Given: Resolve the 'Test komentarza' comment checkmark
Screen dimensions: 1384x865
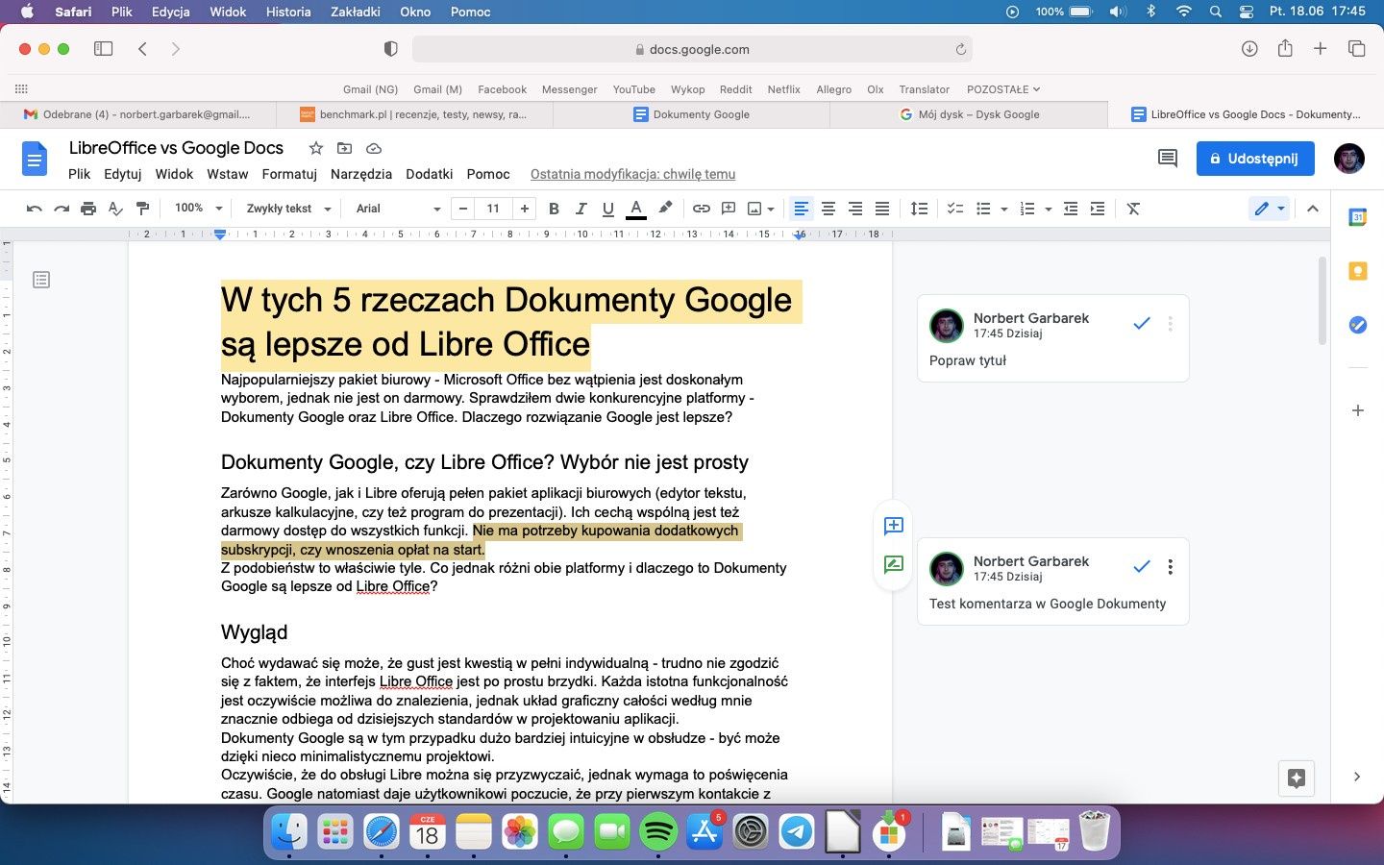Looking at the screenshot, I should coord(1142,567).
